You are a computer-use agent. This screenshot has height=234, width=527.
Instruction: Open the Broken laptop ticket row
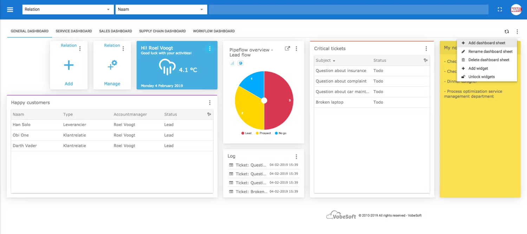tap(372, 102)
